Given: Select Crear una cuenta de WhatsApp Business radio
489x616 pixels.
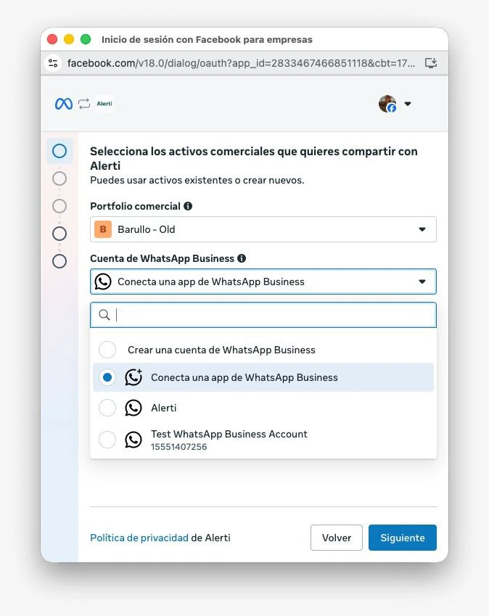Looking at the screenshot, I should (107, 349).
